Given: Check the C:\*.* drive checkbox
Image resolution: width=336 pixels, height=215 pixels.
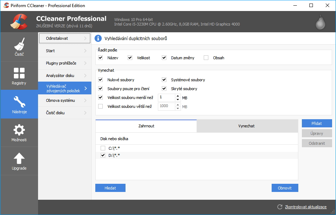Looking at the screenshot, I should click(x=103, y=148).
